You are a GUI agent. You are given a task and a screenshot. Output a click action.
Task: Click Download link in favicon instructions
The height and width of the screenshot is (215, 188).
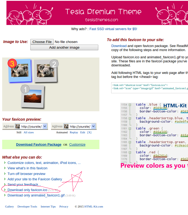tap(119, 46)
